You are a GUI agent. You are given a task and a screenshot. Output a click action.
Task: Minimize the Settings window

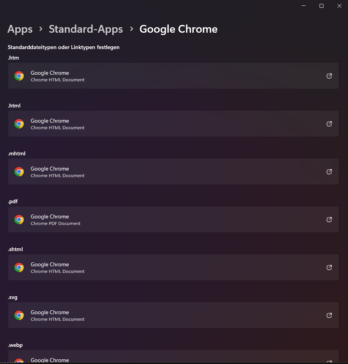(304, 6)
